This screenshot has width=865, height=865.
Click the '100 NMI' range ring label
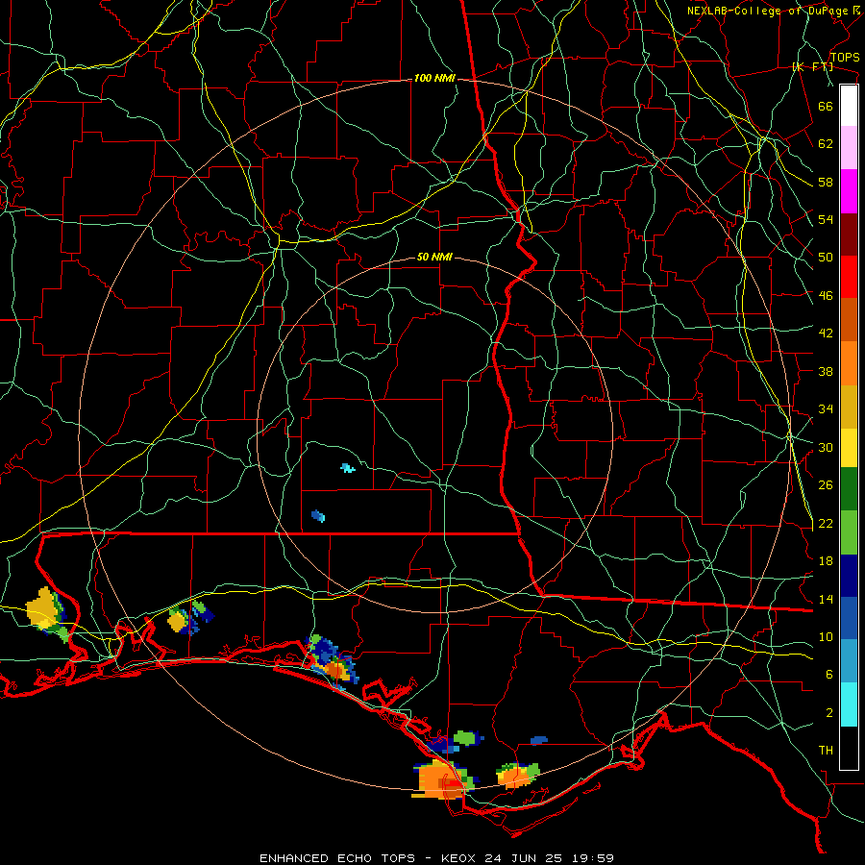434,79
